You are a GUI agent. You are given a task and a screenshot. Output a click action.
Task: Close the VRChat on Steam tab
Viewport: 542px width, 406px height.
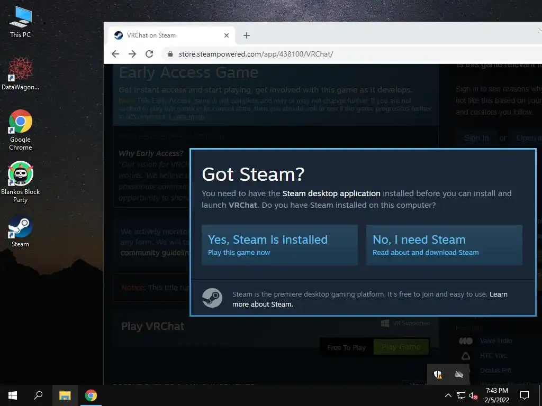(227, 35)
